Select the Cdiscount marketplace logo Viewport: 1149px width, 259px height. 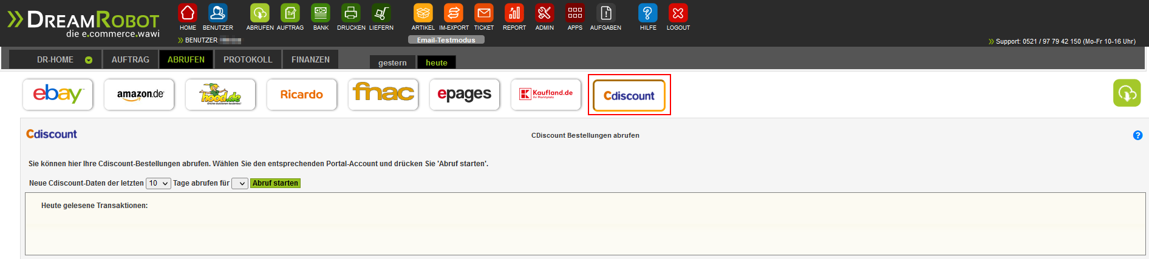(x=629, y=96)
